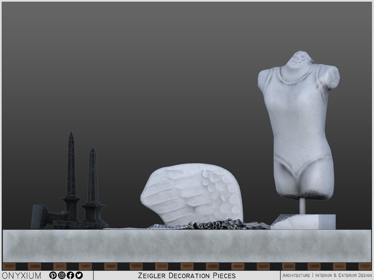
Task: Click the Twitter bird icon
Action: pyautogui.click(x=79, y=275)
